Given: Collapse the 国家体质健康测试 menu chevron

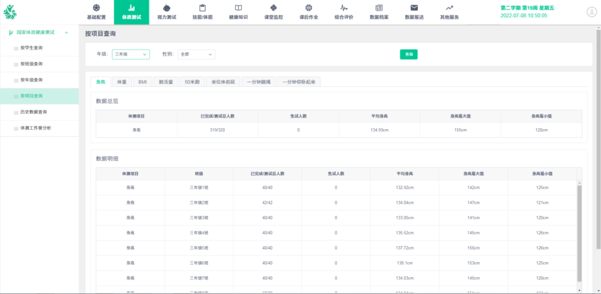Looking at the screenshot, I should 67,33.
